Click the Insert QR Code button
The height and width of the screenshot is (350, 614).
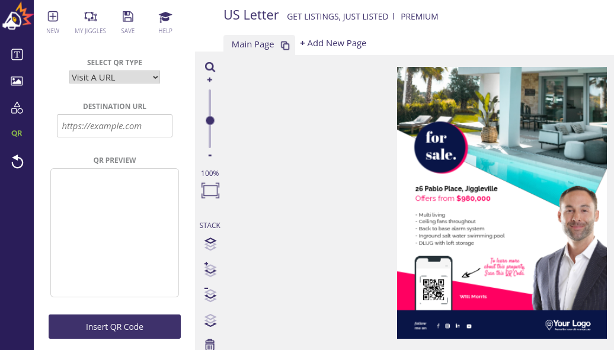click(114, 326)
